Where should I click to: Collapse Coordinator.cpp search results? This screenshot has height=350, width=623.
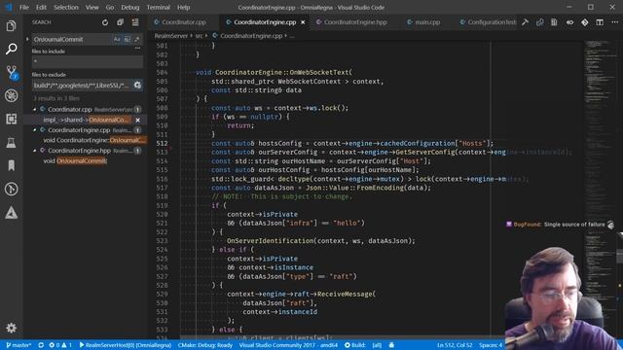35,109
